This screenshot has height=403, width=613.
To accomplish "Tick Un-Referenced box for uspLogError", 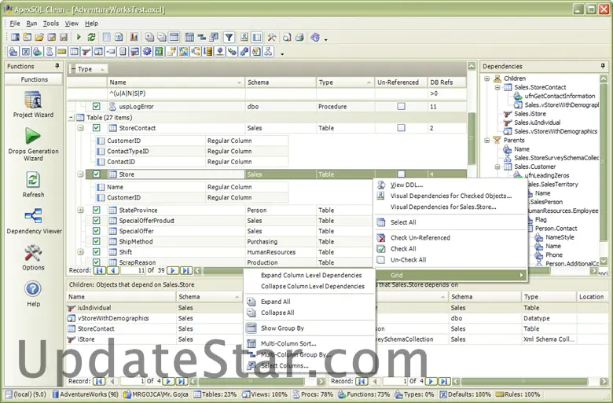I will tap(401, 106).
